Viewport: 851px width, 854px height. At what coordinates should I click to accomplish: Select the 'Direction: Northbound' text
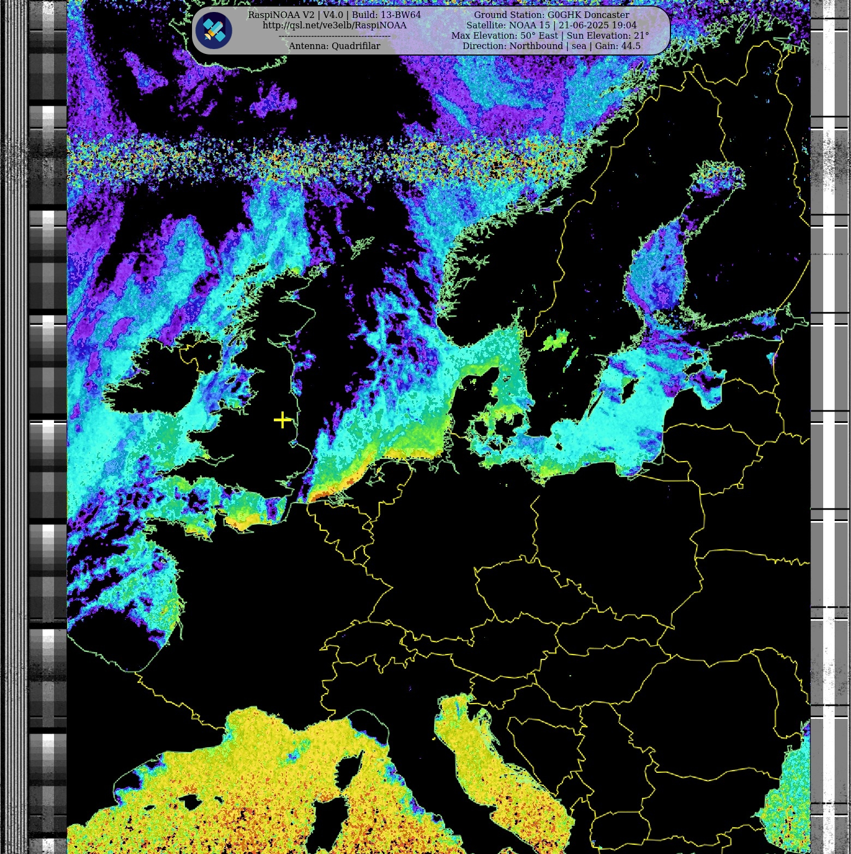pos(513,46)
